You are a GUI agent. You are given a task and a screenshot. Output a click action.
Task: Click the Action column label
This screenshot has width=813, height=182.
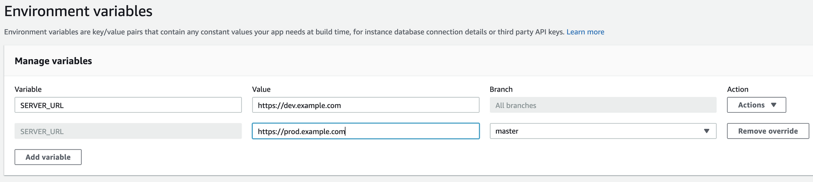(x=737, y=89)
